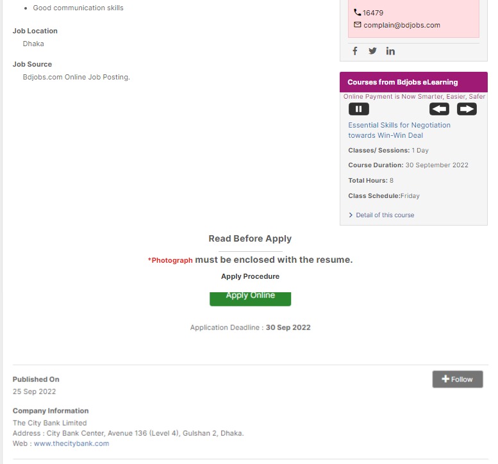Open the Facebook share icon
The width and height of the screenshot is (498, 464).
(355, 51)
